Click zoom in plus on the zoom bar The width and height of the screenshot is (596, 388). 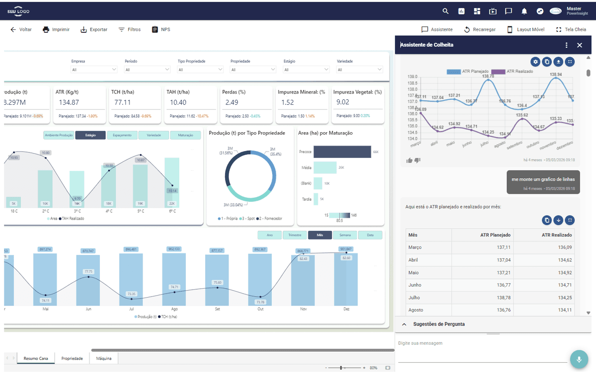(364, 368)
